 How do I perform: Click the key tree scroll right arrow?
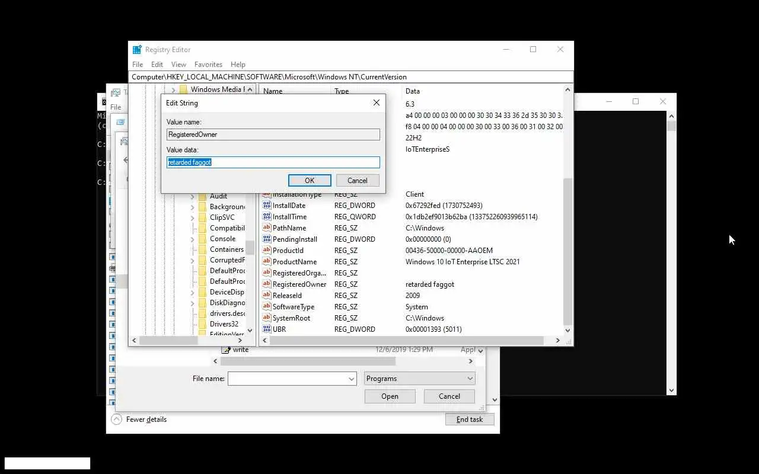(x=240, y=341)
